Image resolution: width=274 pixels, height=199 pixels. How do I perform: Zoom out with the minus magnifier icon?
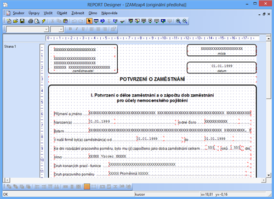[185, 21]
